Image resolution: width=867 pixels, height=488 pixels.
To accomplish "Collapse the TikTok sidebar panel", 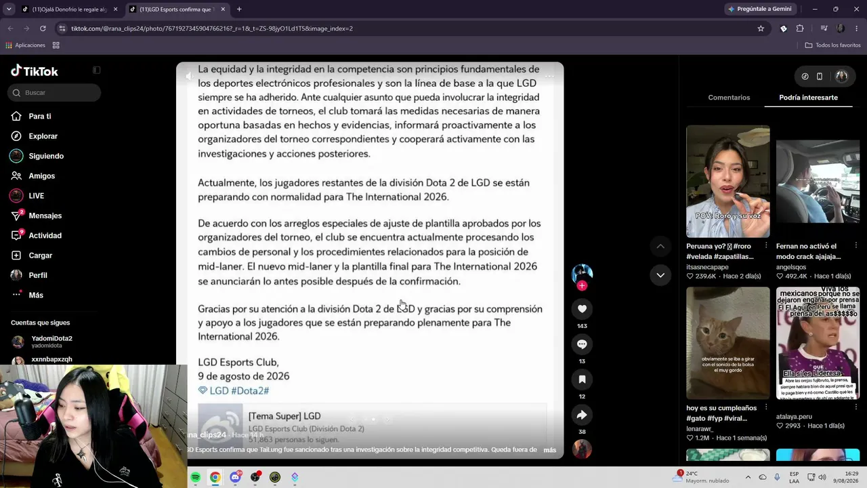I will 97,70.
